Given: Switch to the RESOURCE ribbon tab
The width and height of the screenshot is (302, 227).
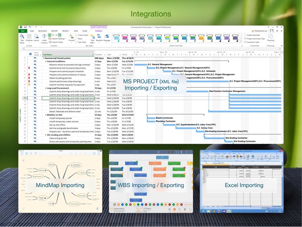Looking at the screenshot, I should pos(43,31).
